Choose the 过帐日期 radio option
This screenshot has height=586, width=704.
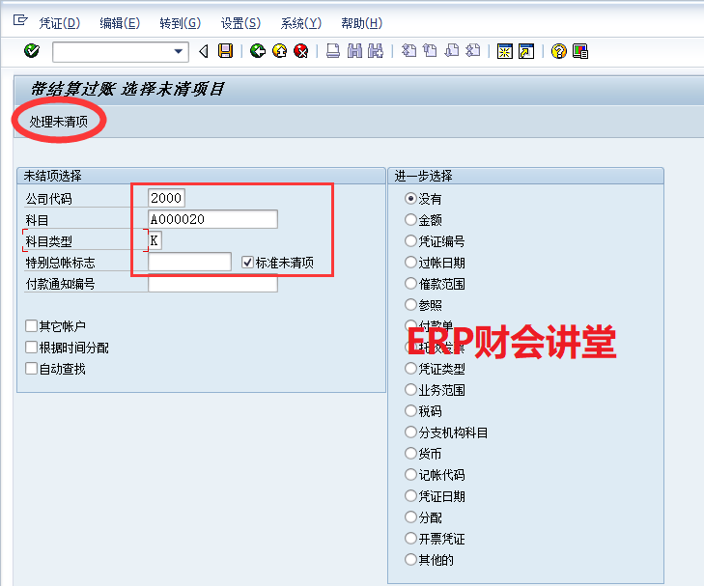[411, 263]
